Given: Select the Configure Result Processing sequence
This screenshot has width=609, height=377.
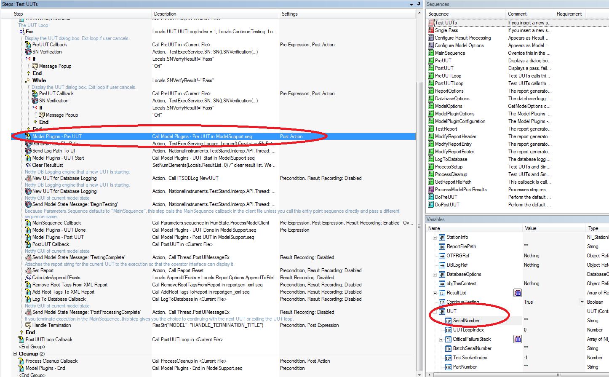Looking at the screenshot, I should coord(463,38).
